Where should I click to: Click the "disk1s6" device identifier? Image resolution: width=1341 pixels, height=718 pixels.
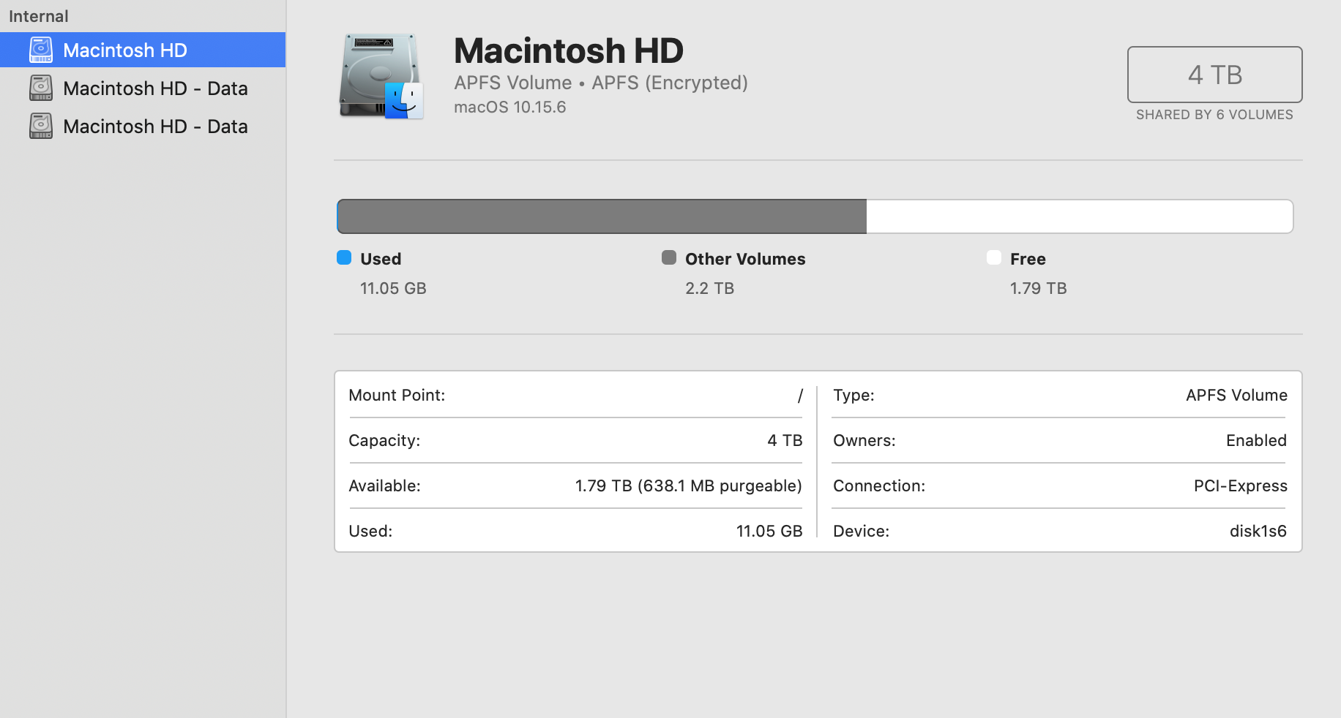(x=1258, y=531)
